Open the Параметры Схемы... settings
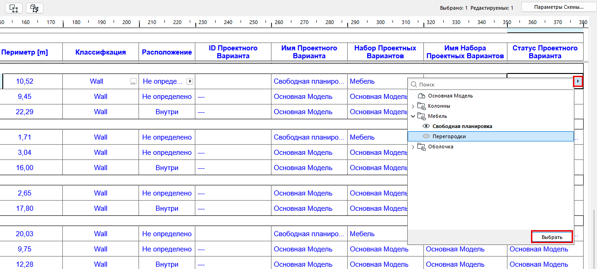The width and height of the screenshot is (597, 269). click(559, 7)
